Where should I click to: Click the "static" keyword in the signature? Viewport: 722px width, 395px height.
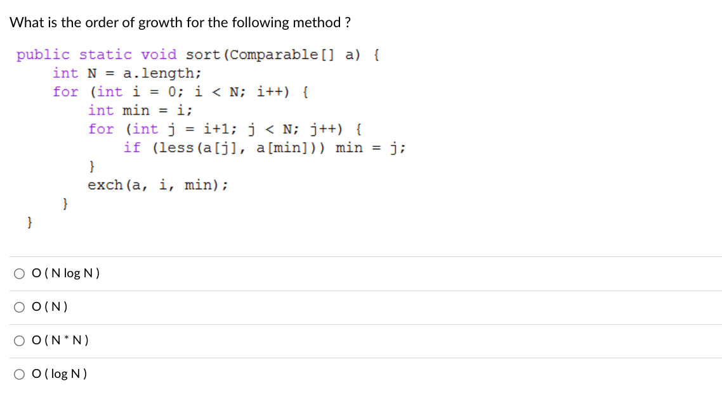point(105,54)
